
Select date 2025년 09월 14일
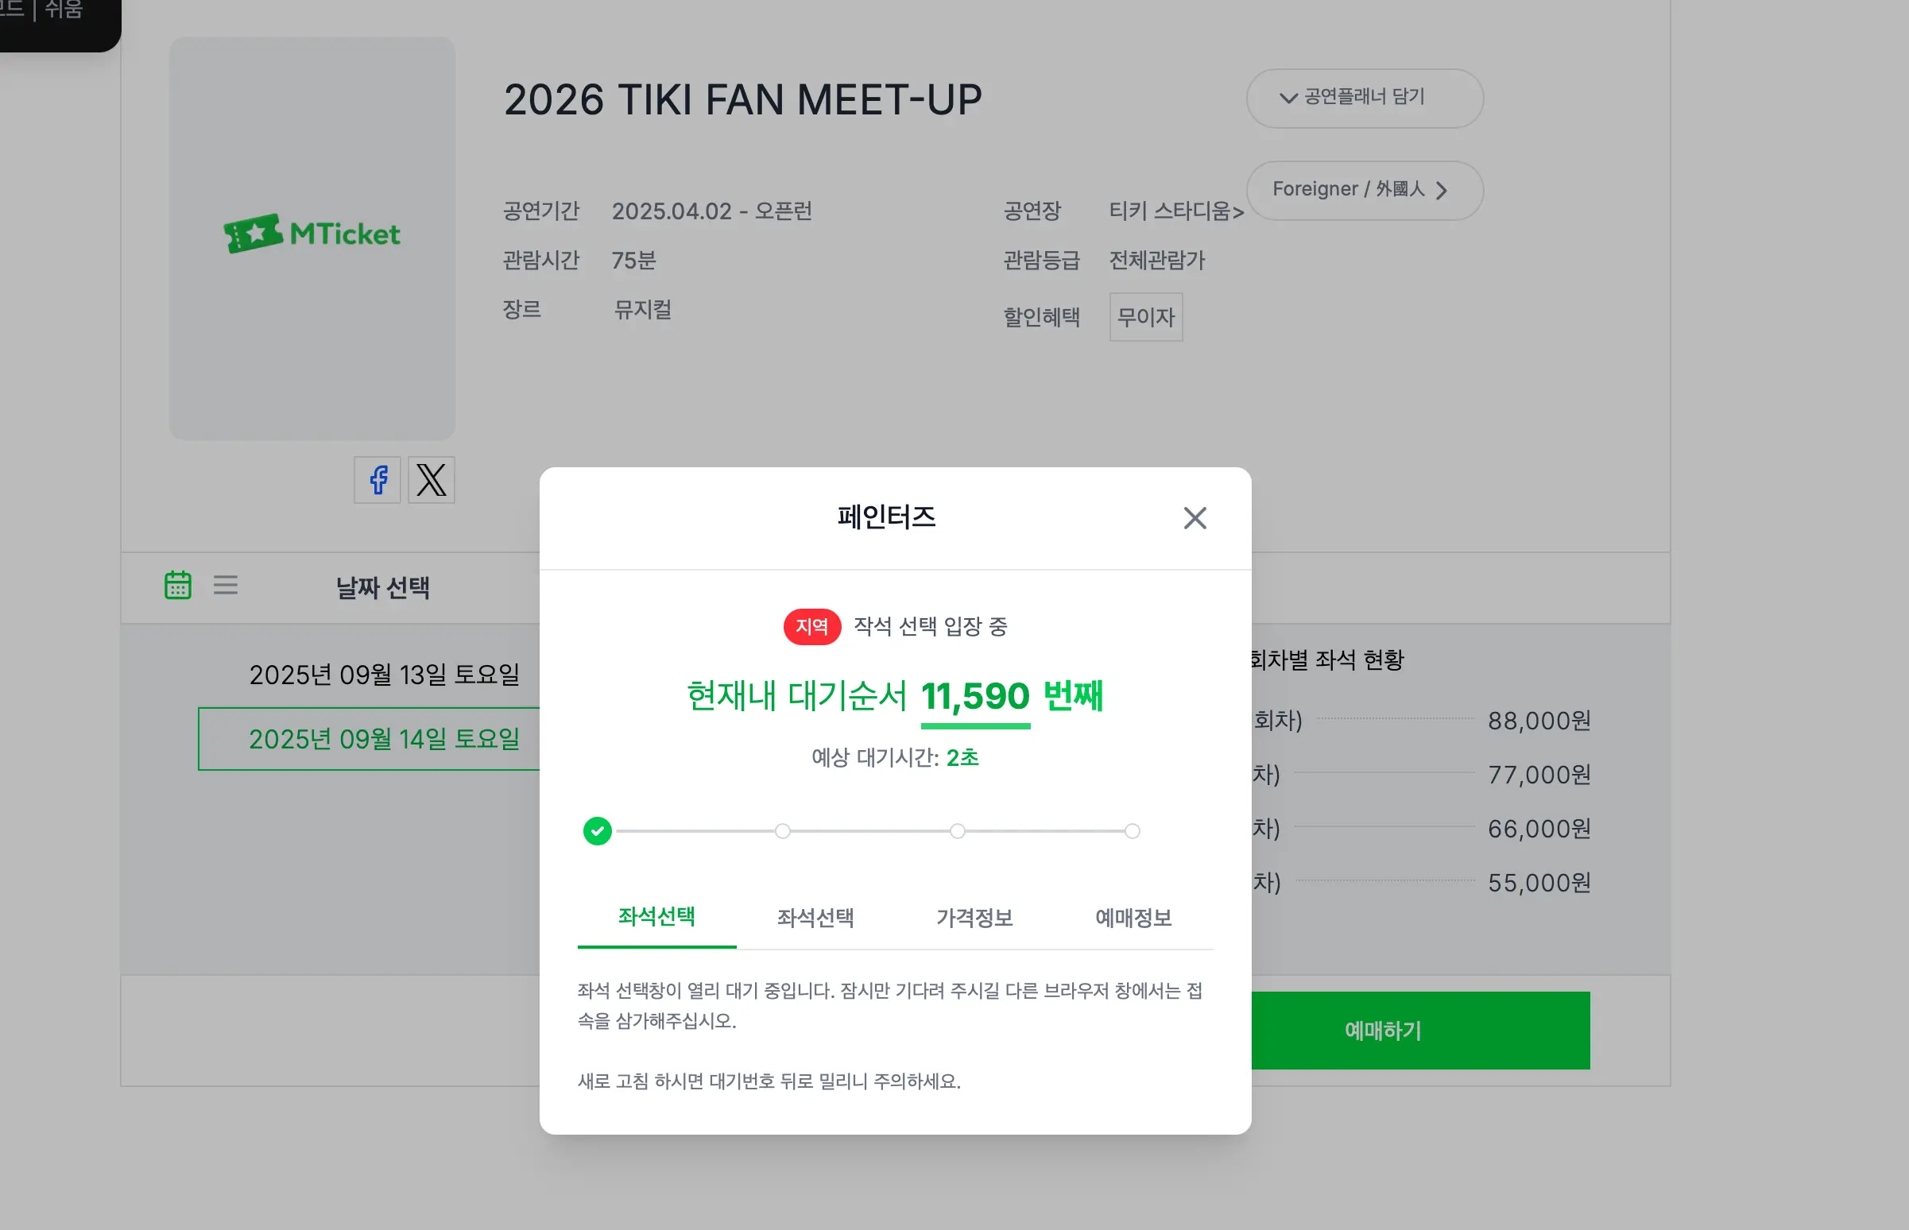pyautogui.click(x=383, y=740)
